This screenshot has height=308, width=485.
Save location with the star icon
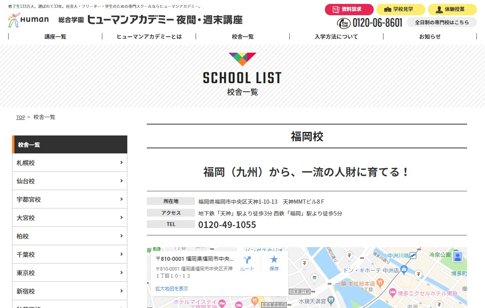pos(274,260)
